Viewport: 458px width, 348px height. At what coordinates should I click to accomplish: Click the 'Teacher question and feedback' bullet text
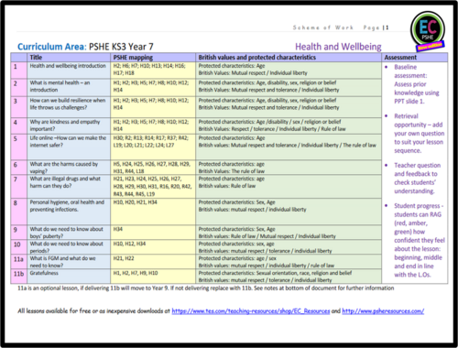click(x=417, y=178)
